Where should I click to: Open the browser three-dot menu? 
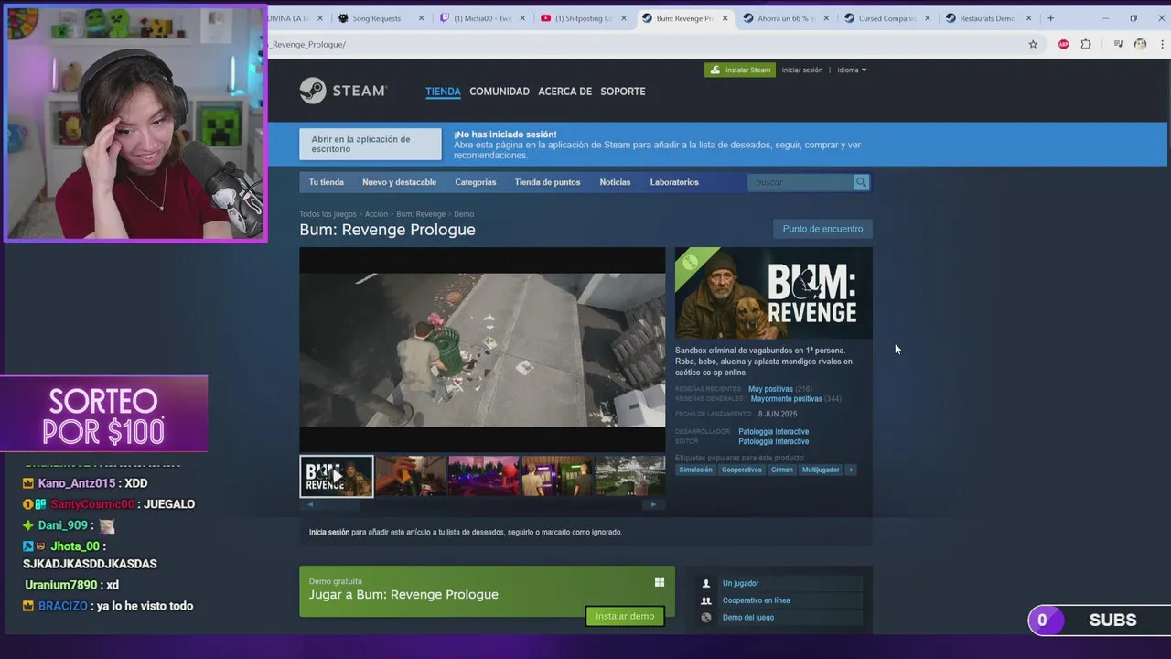click(1162, 44)
